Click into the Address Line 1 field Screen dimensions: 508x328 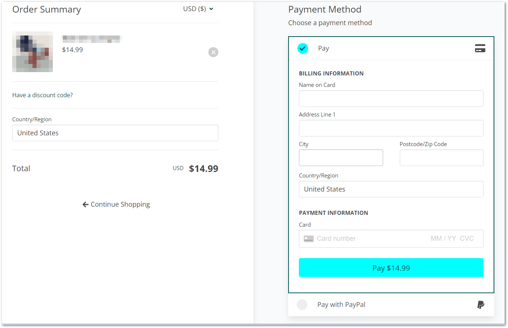391,128
